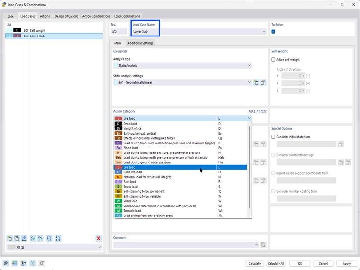
Task: Collapse the Action Category dropdown
Action: click(x=249, y=118)
